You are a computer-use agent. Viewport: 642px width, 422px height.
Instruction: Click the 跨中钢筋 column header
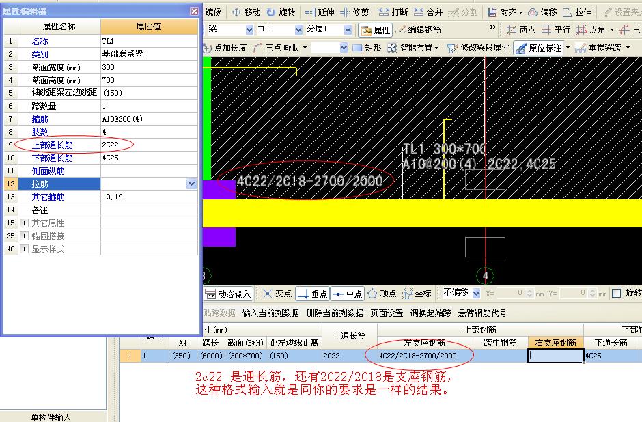coord(500,342)
